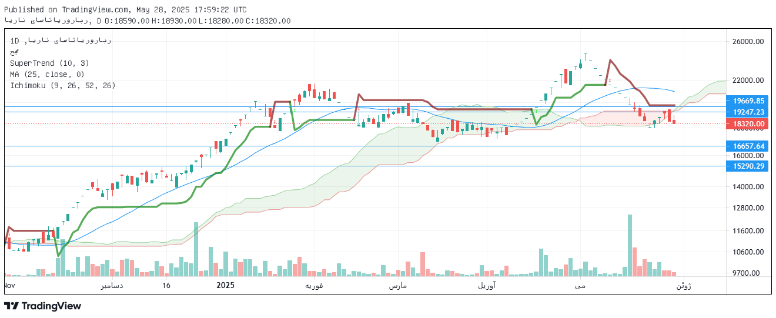Select the MA (25, close, 0) legend label
The width and height of the screenshot is (776, 318).
tap(47, 74)
